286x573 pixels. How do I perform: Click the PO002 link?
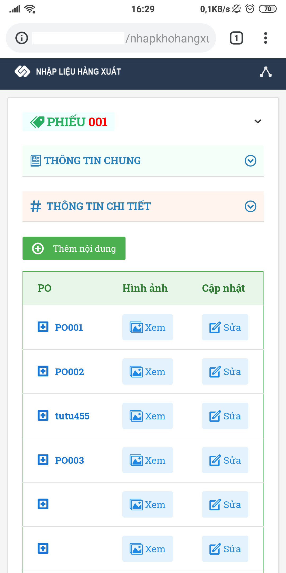coord(69,372)
